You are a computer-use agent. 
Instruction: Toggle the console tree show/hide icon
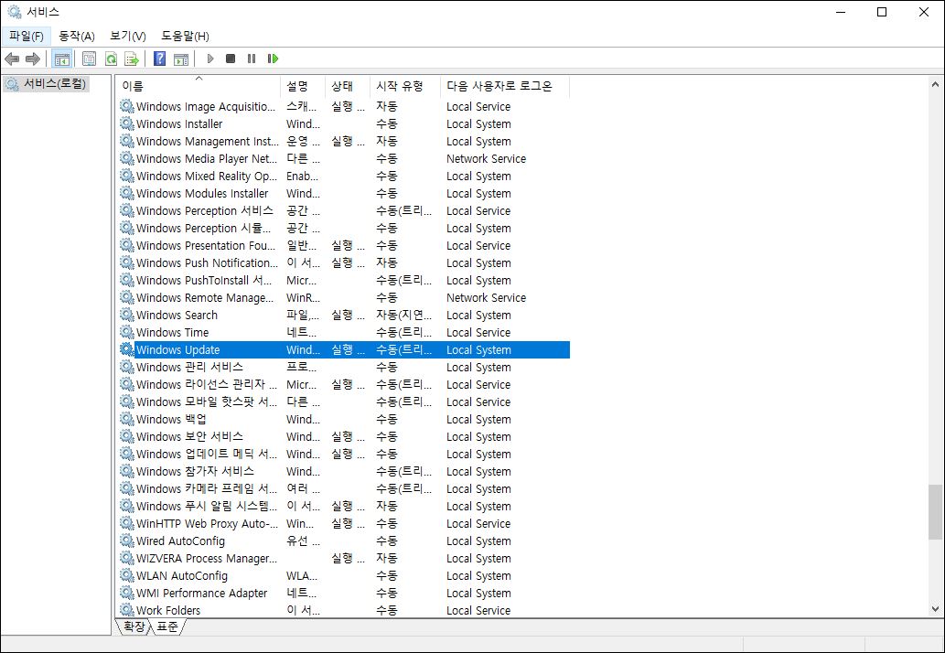(x=61, y=59)
